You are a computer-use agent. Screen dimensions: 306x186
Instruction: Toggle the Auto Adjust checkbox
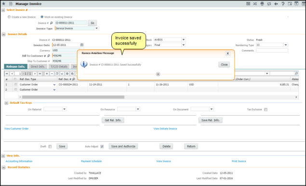pyautogui.click(x=102, y=146)
